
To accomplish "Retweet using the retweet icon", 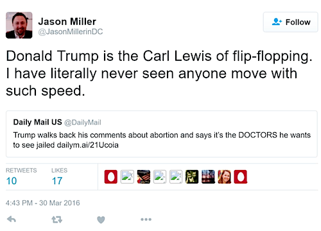I will pyautogui.click(x=57, y=219).
